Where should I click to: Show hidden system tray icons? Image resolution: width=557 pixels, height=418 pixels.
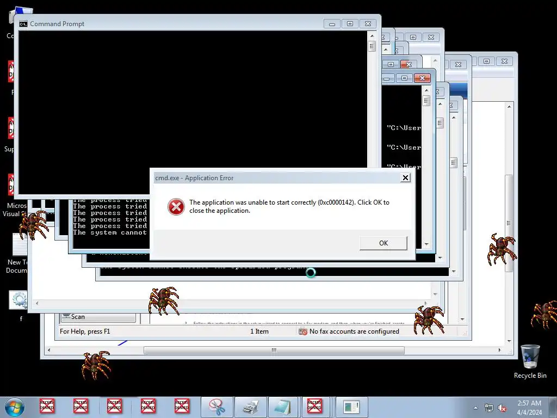[475, 408]
